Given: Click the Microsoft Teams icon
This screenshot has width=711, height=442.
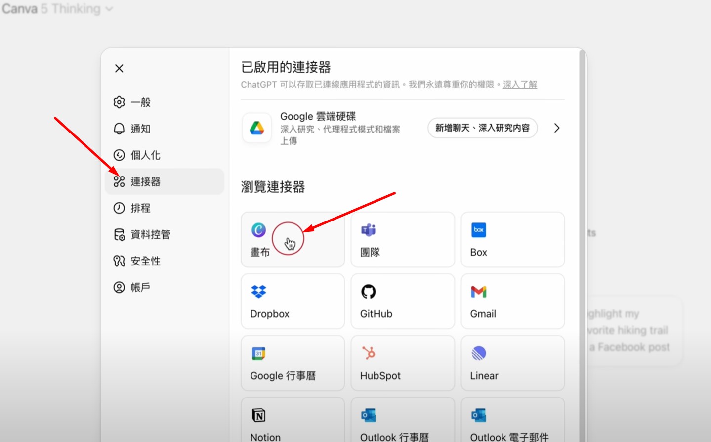Looking at the screenshot, I should 369,230.
